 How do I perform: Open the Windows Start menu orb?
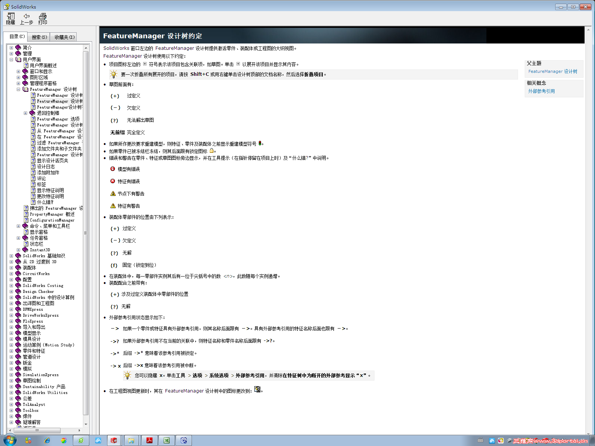coord(10,440)
